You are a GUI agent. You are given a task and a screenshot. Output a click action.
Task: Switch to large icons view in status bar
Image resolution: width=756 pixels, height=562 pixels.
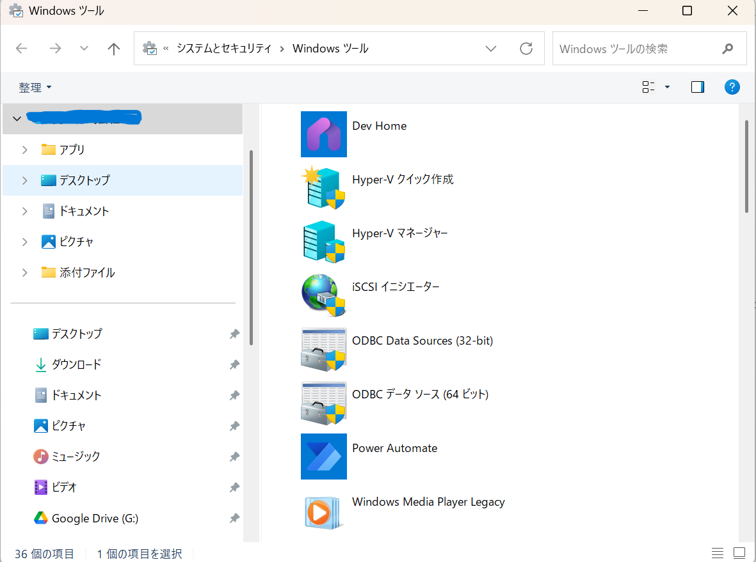pyautogui.click(x=739, y=553)
